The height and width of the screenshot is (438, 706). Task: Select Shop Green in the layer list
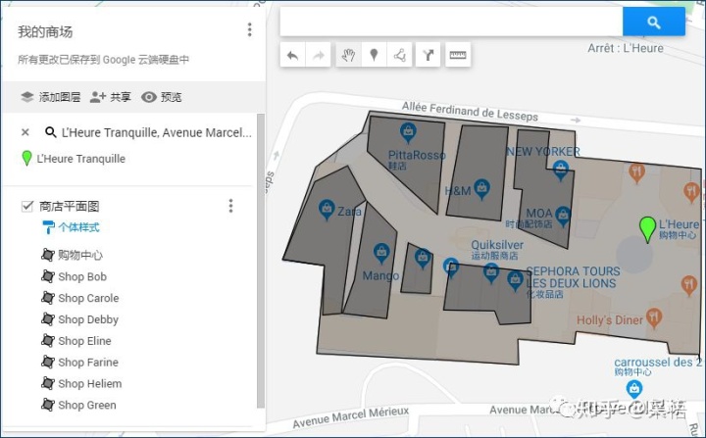87,405
